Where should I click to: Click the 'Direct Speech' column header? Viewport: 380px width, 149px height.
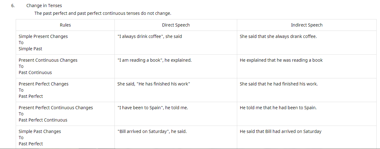click(x=176, y=25)
